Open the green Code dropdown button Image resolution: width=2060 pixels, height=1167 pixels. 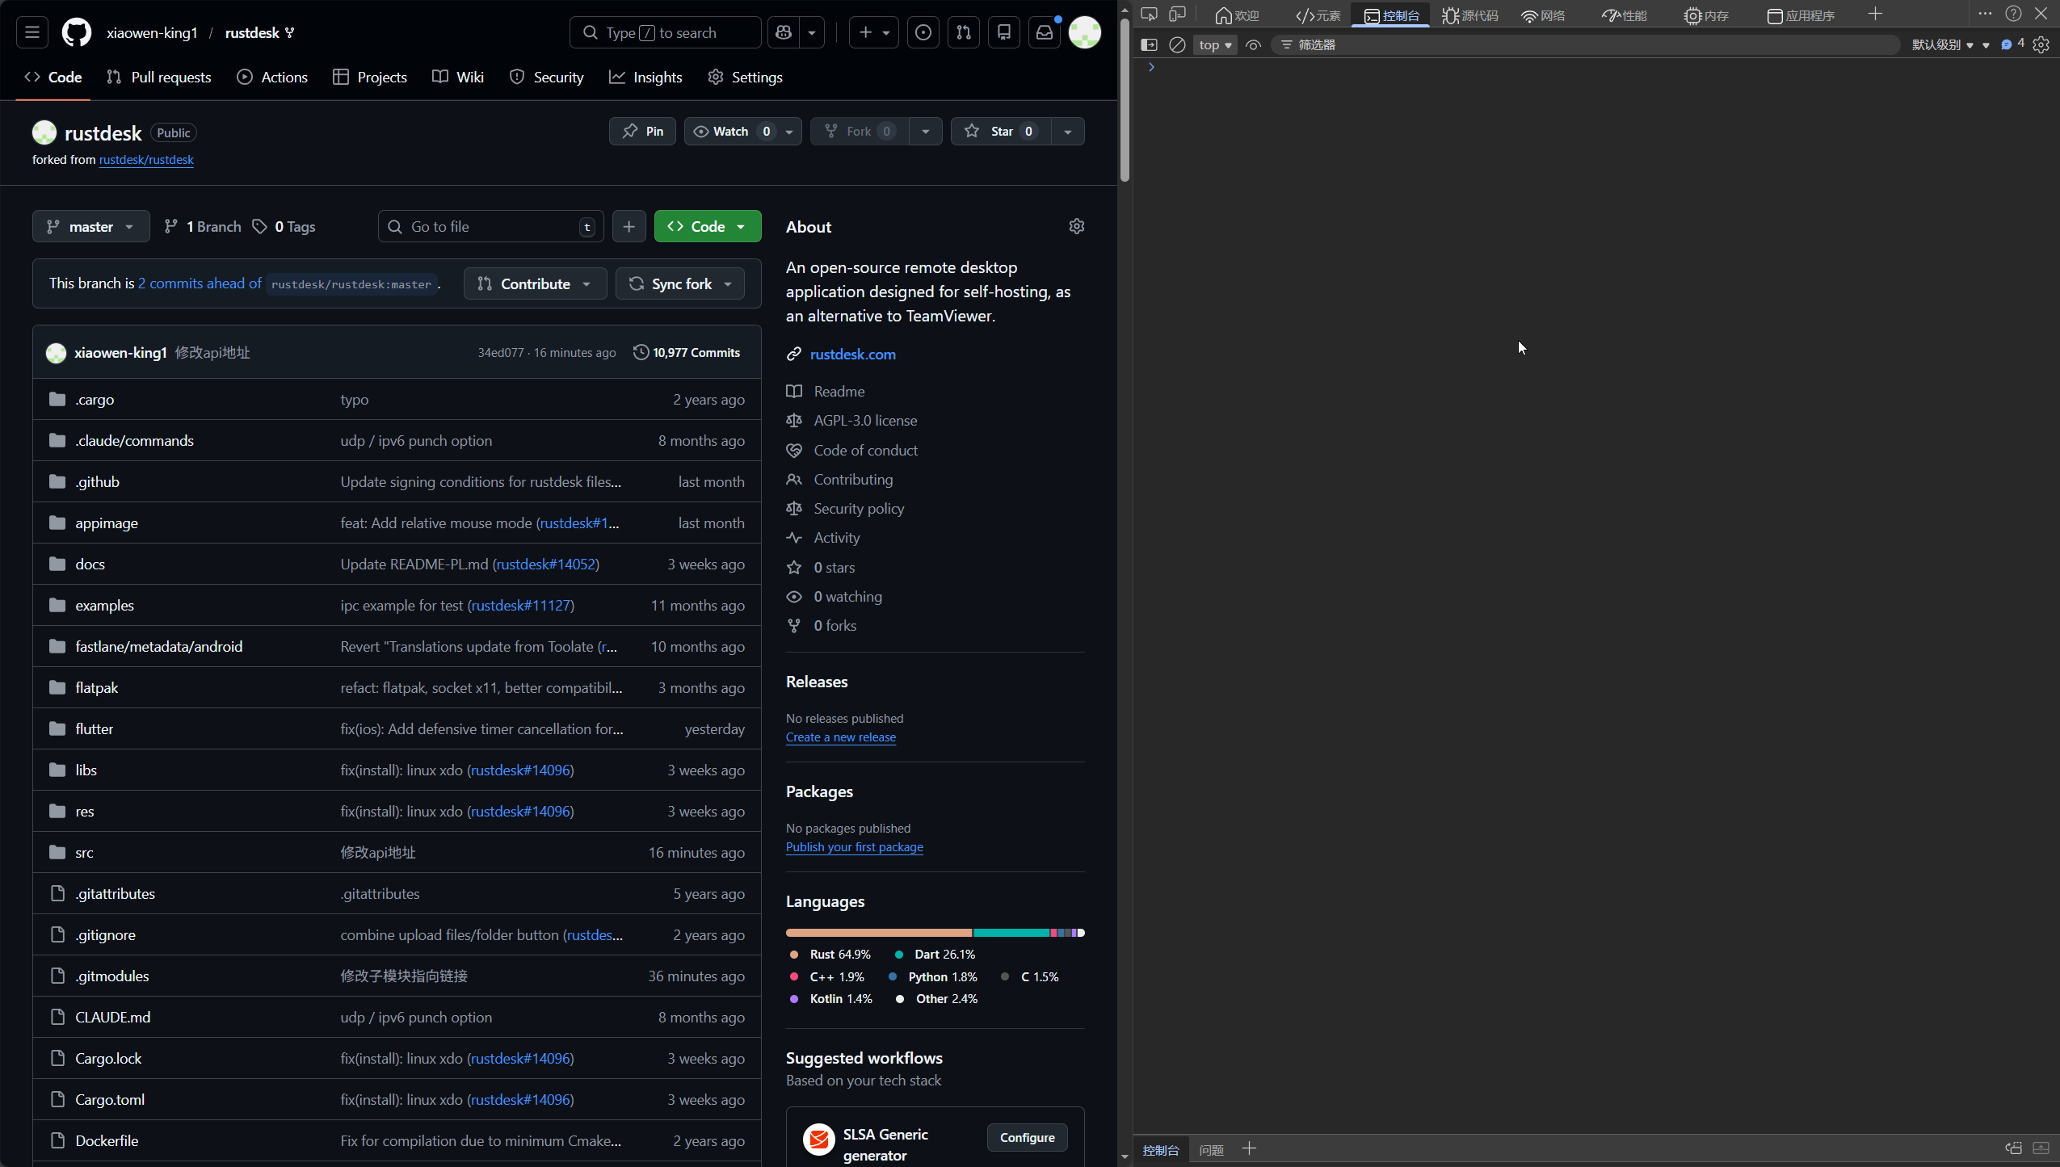coord(707,227)
